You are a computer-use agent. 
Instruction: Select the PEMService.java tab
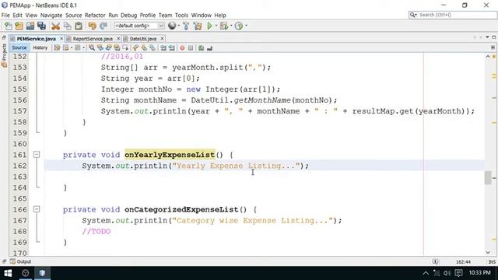36,39
